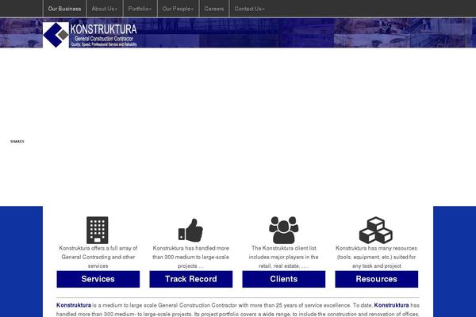Expand the About Us dropdown menu
Image resolution: width=476 pixels, height=317 pixels.
105,9
